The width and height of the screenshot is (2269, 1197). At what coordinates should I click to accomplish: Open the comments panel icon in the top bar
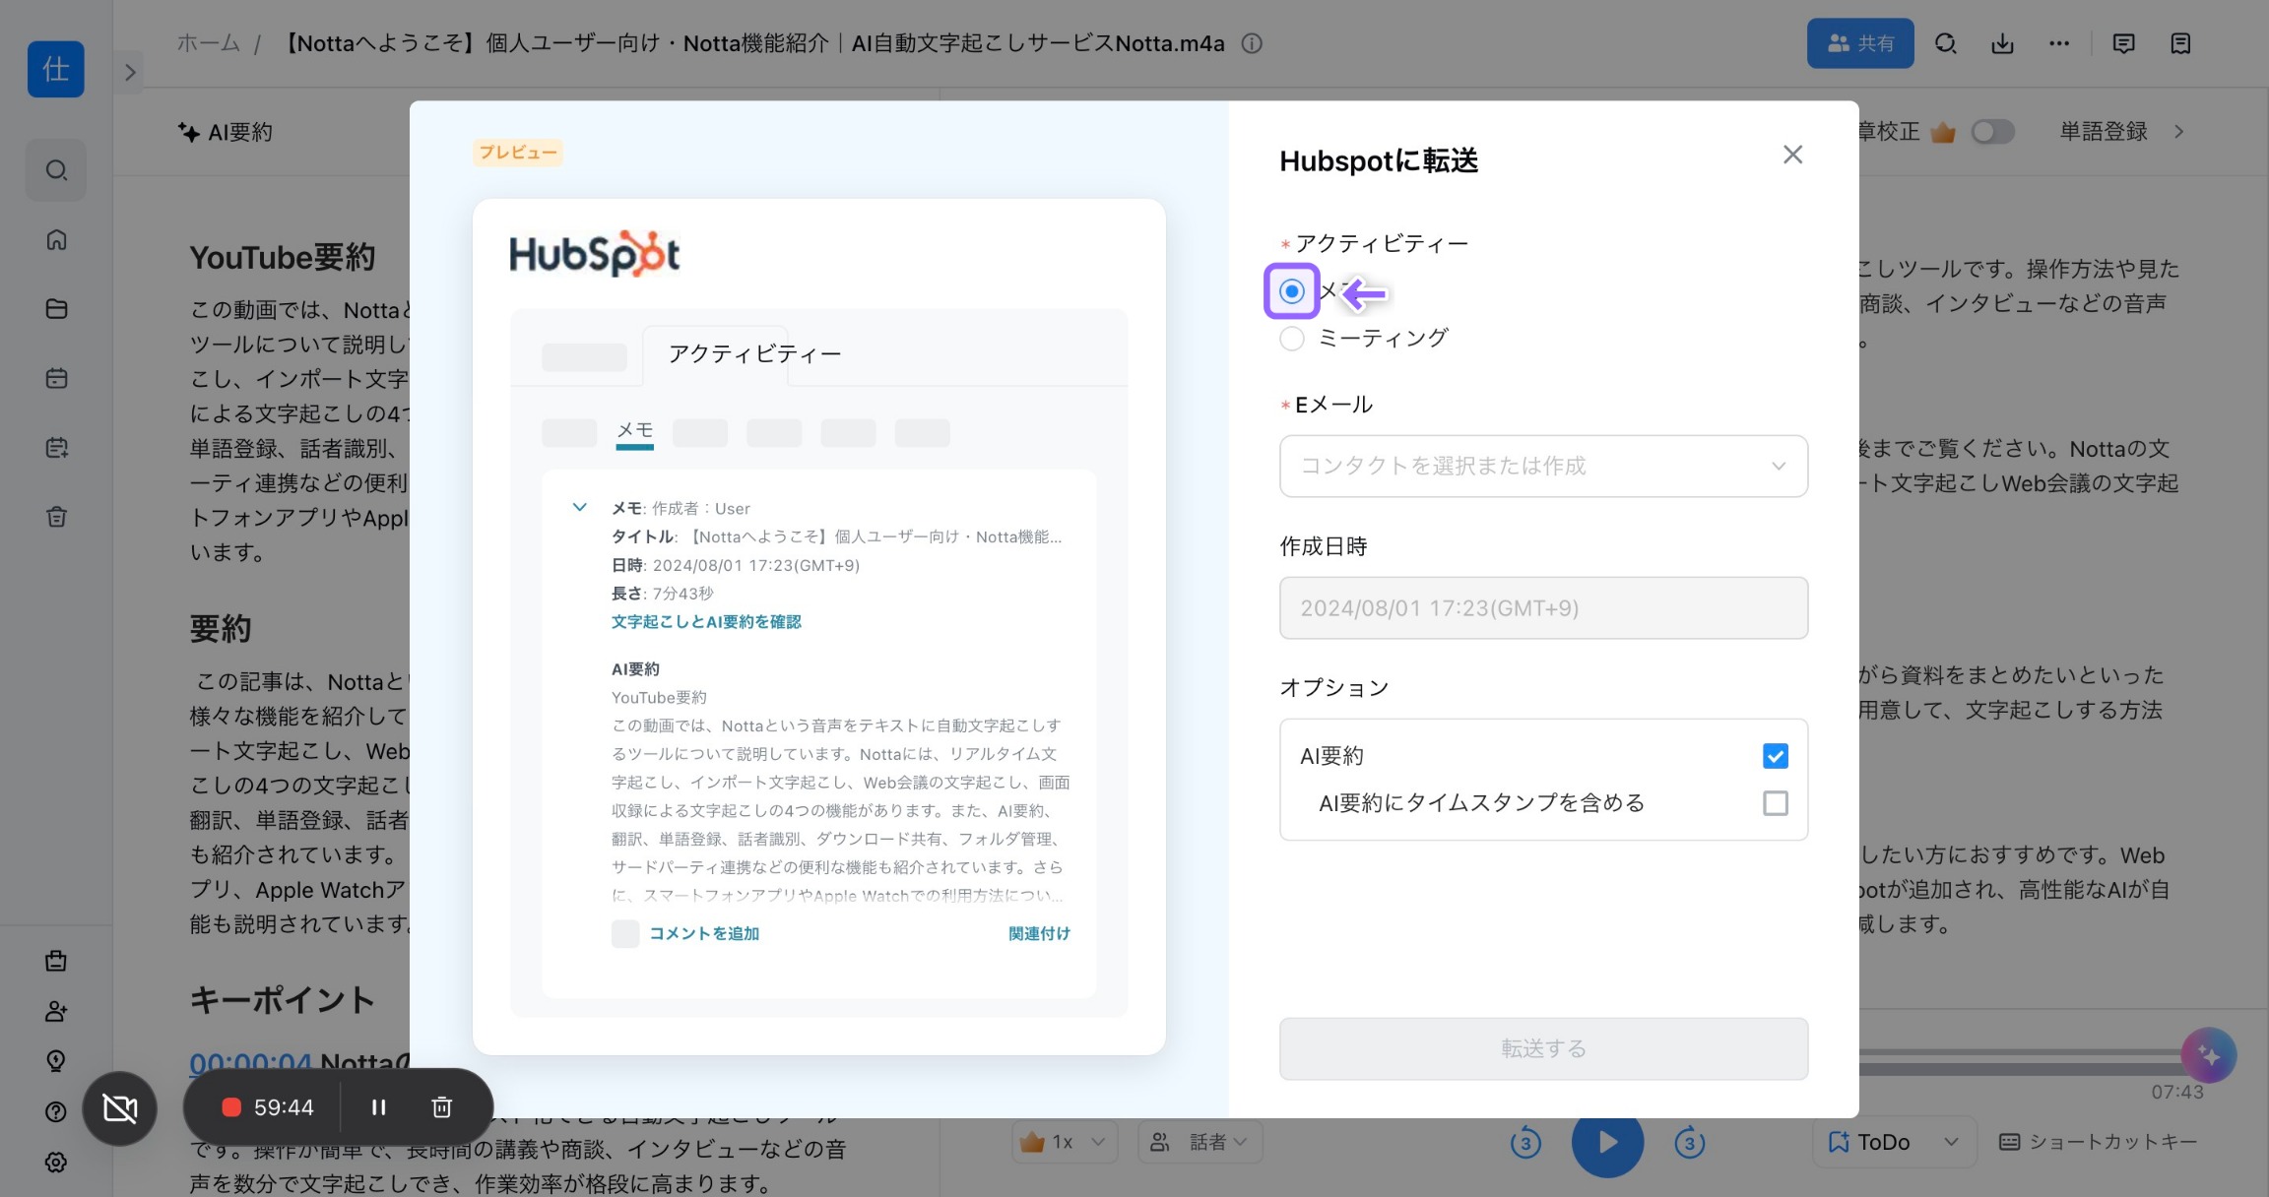2123,43
